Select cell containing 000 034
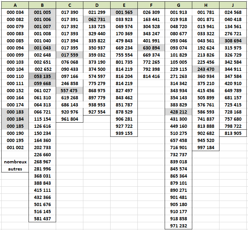 [15, 12]
